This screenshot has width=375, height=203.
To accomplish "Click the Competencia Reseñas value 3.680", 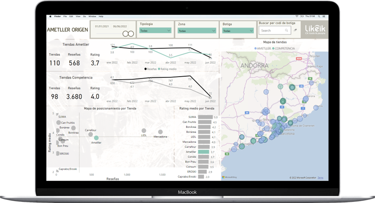I will pyautogui.click(x=74, y=97).
